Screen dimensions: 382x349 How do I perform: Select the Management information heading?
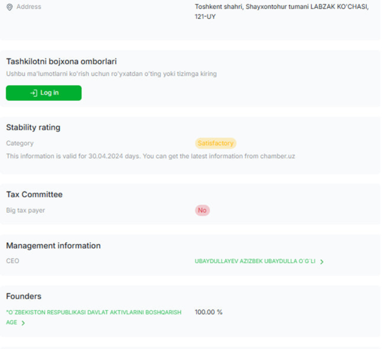pyautogui.click(x=53, y=246)
